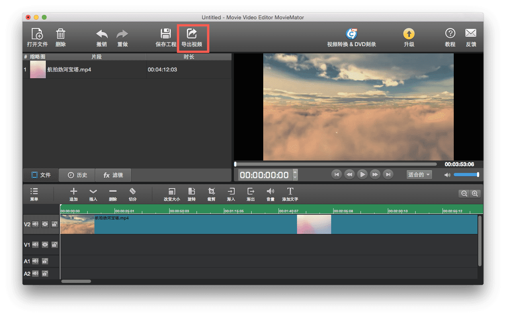The image size is (506, 317).
Task: Mute track V1 audio
Action: pyautogui.click(x=35, y=244)
